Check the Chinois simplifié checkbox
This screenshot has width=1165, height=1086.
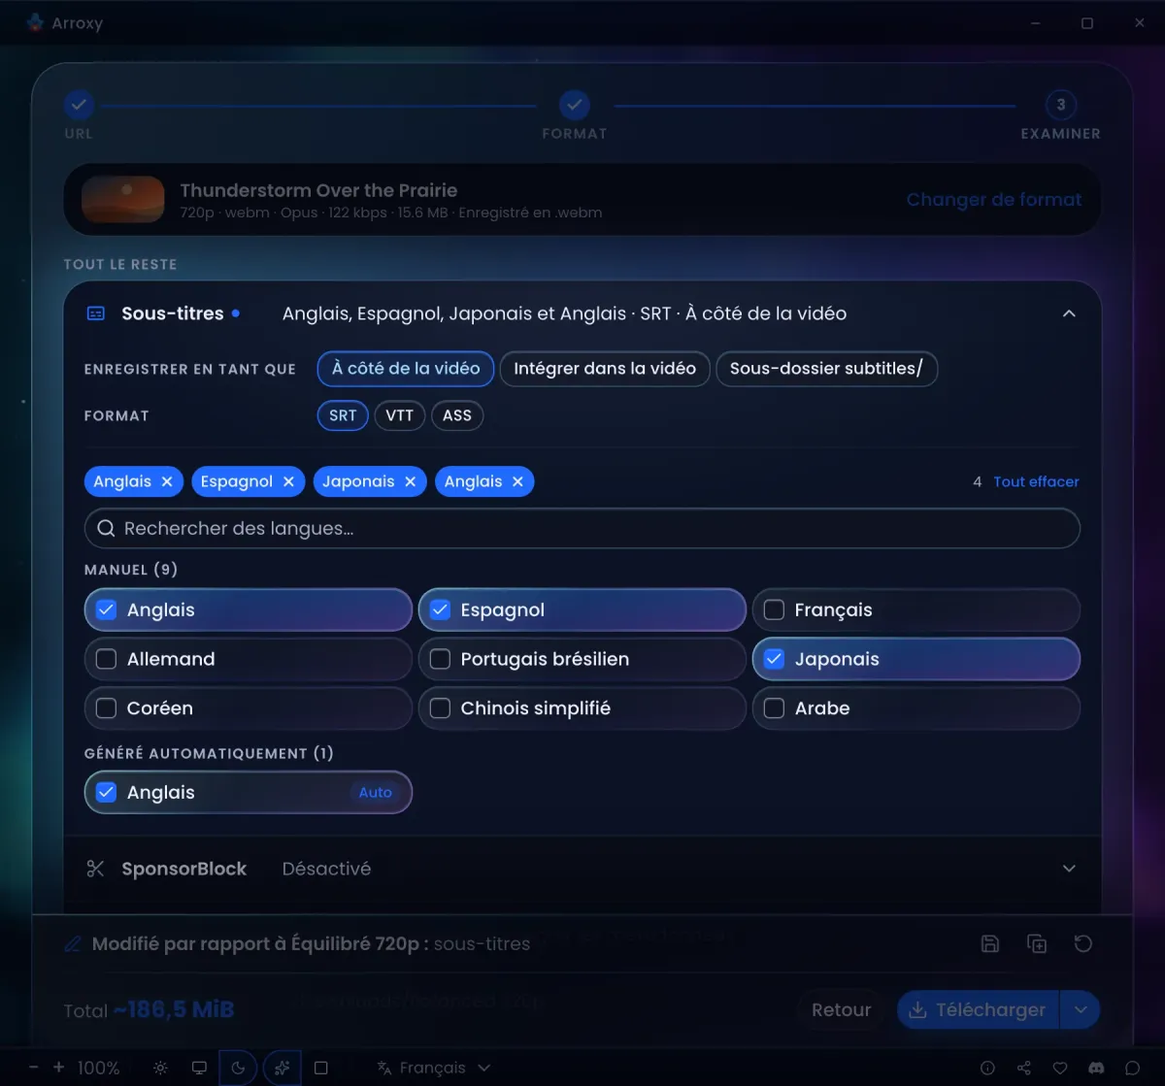pos(440,708)
